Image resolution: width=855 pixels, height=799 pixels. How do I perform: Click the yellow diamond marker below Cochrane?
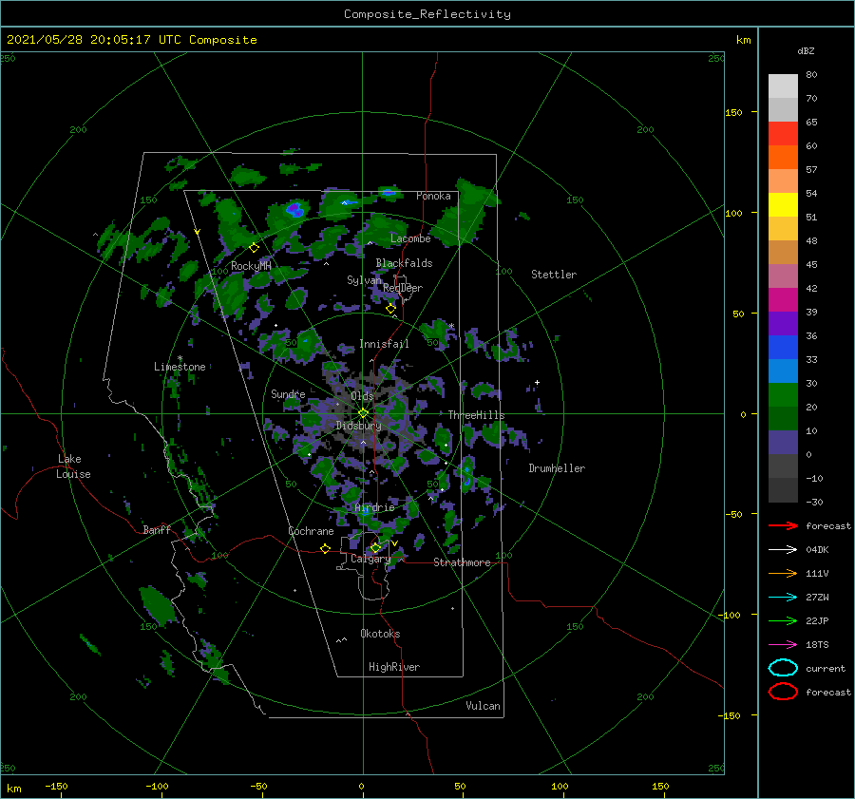pyautogui.click(x=325, y=549)
